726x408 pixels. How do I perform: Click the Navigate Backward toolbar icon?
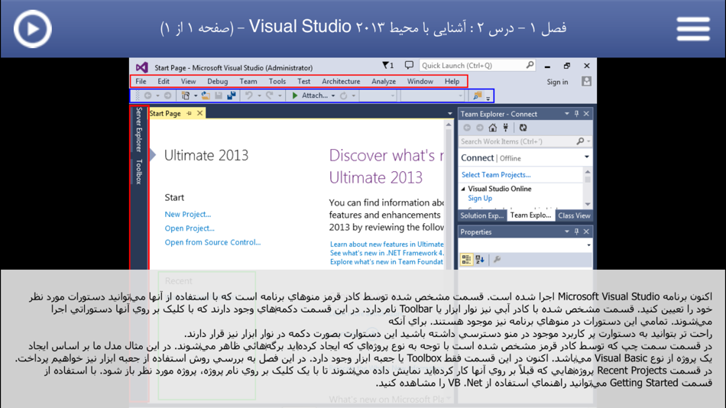point(148,96)
